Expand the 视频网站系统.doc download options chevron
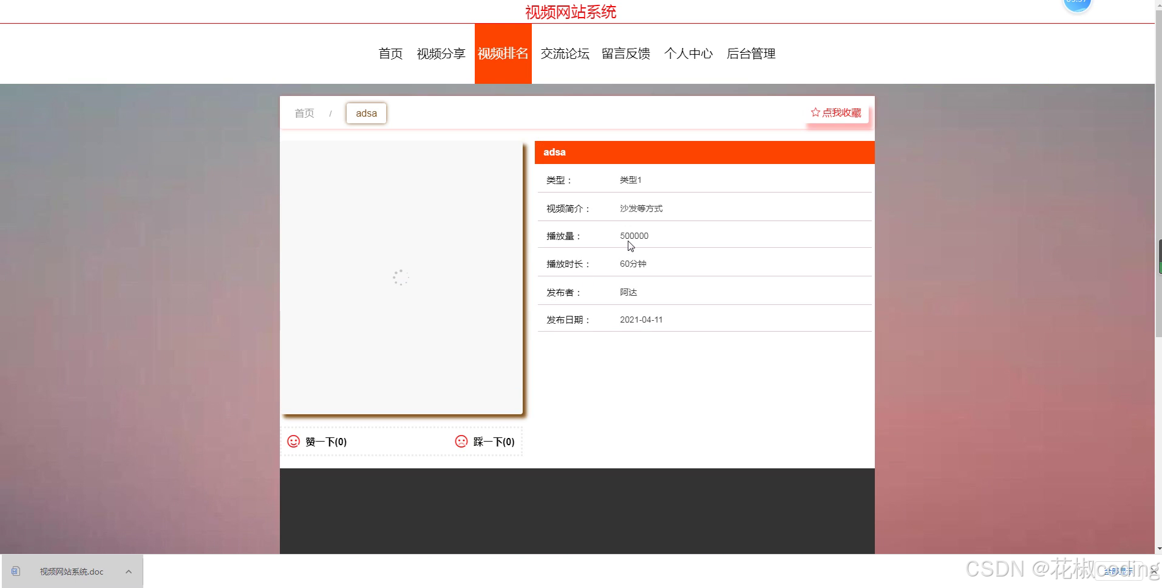This screenshot has width=1162, height=588. [128, 572]
